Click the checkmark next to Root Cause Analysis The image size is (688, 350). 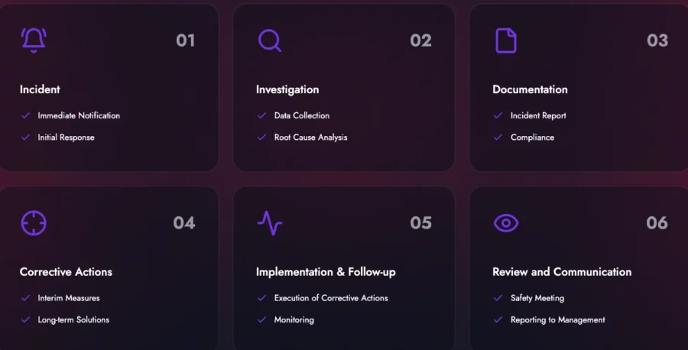click(262, 138)
